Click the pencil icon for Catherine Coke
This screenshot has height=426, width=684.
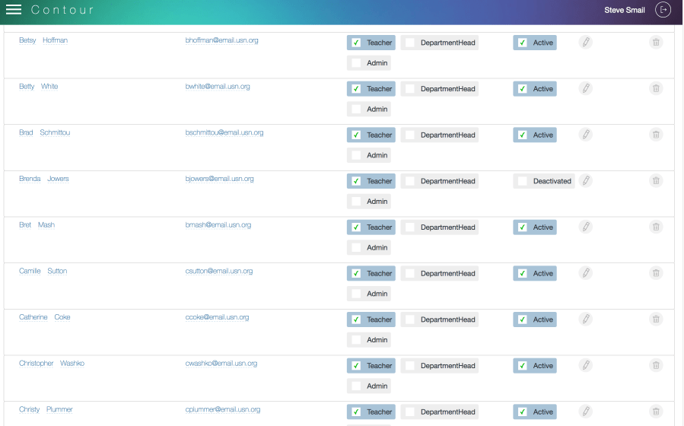(585, 319)
